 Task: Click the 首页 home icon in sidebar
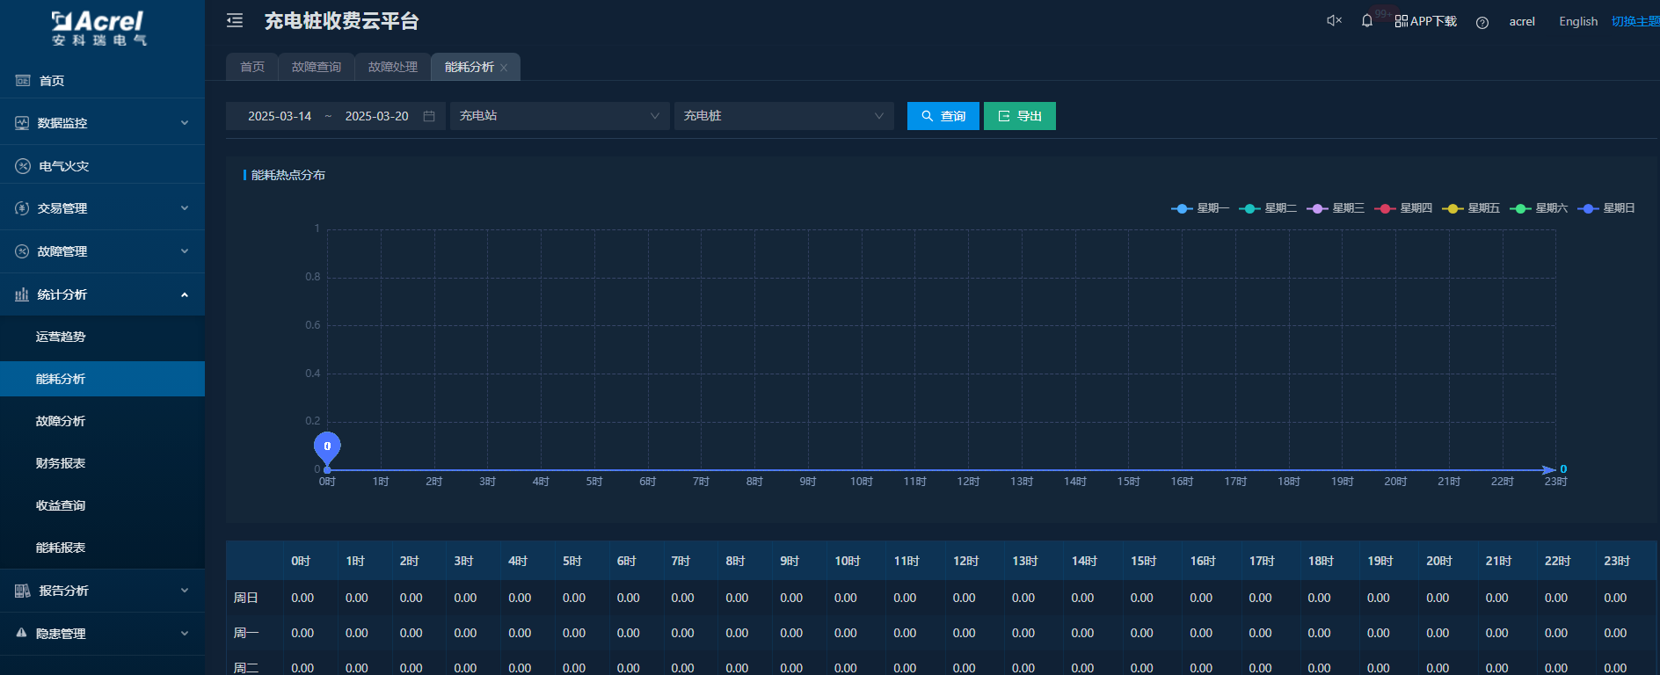tap(23, 80)
